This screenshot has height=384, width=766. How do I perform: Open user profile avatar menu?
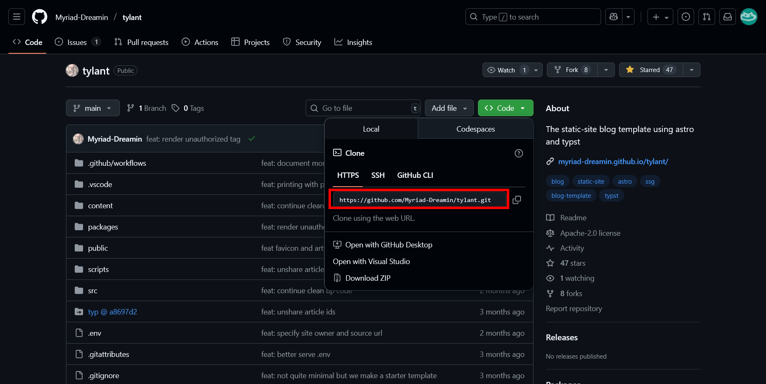tap(749, 17)
